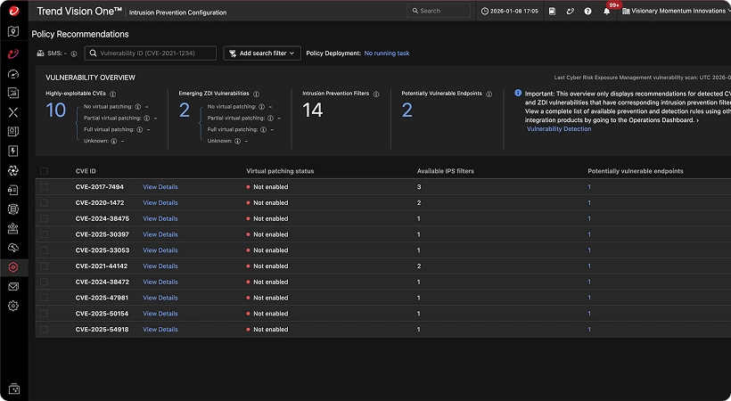Sort by the Available IPS filters column
This screenshot has width=731, height=401.
point(446,171)
